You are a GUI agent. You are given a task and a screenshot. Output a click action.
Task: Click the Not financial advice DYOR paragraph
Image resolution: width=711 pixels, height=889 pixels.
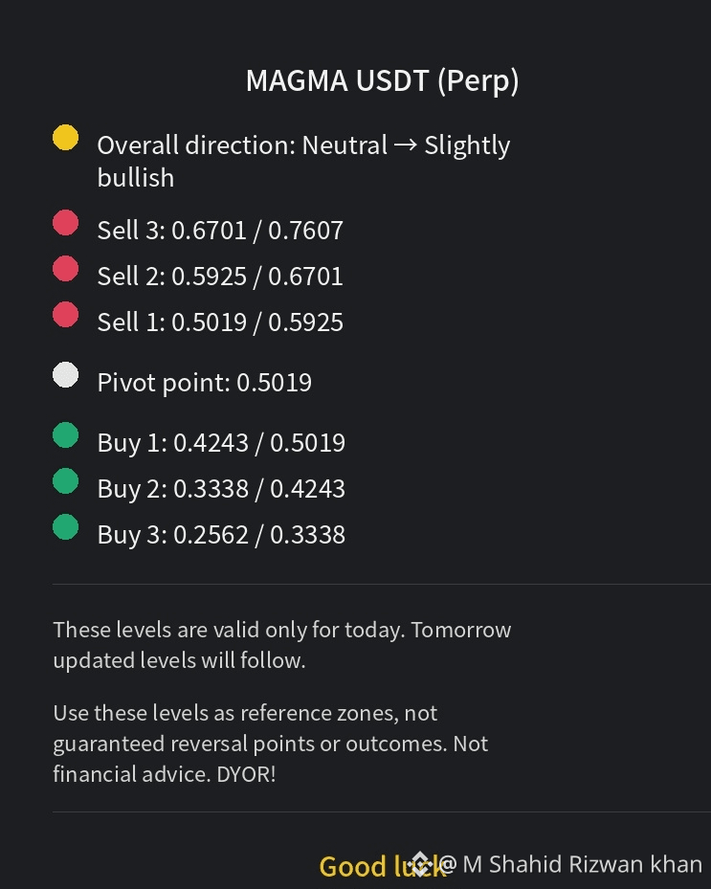coord(271,744)
